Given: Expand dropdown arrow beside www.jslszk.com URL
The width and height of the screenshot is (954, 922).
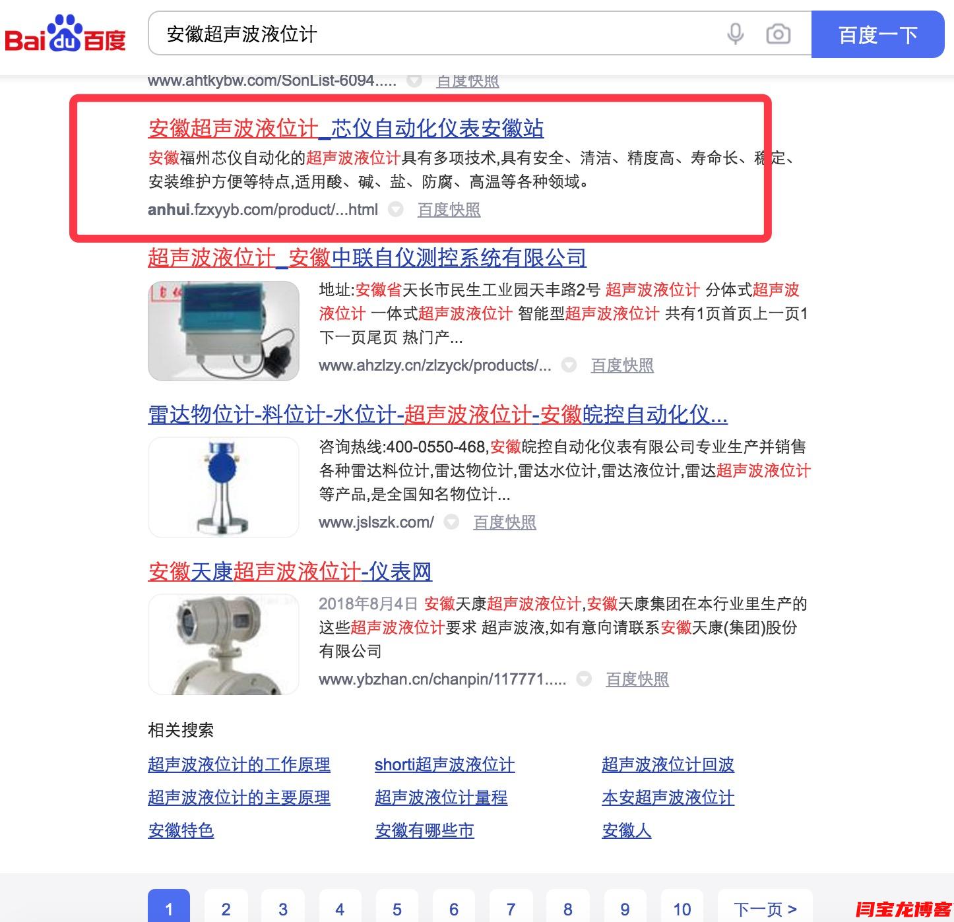Looking at the screenshot, I should click(x=451, y=522).
